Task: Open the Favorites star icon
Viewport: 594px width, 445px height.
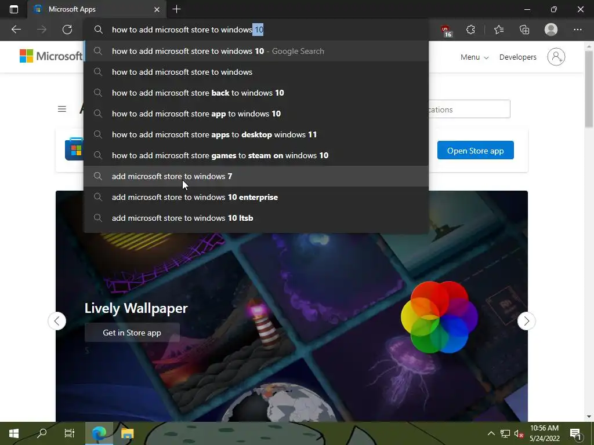Action: click(x=499, y=30)
